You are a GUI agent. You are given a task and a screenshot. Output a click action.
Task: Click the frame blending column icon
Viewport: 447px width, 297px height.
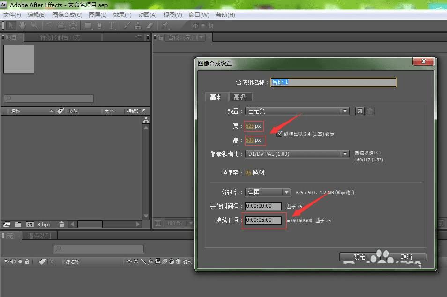157,261
